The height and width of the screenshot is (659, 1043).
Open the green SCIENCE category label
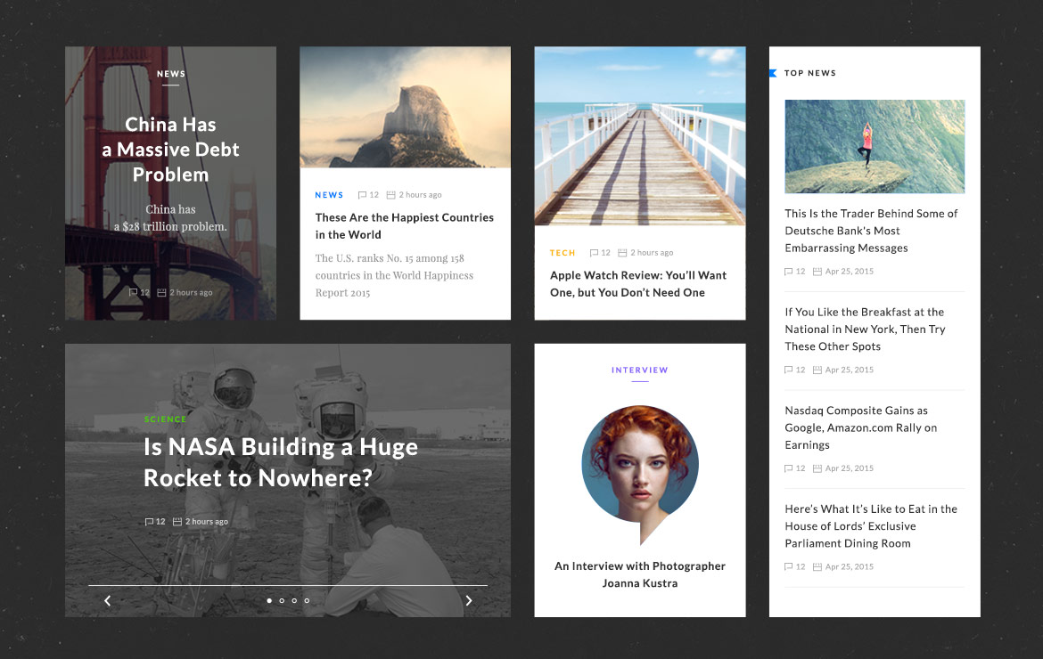165,419
